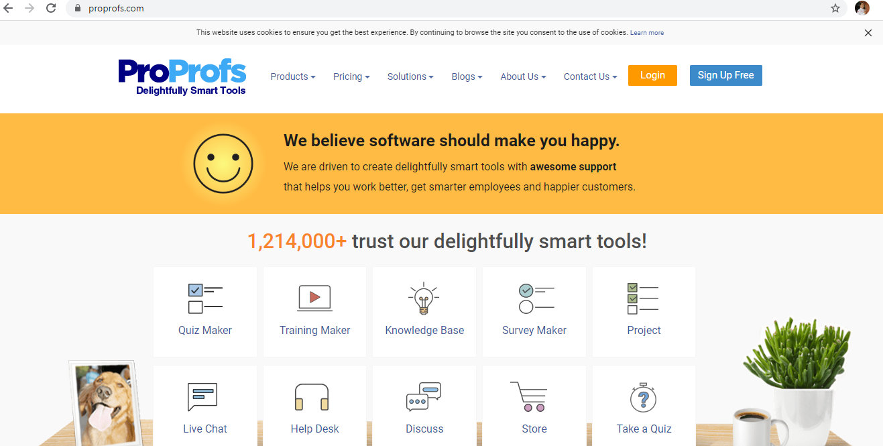The image size is (883, 446).
Task: Expand the Solutions dropdown
Action: pyautogui.click(x=410, y=76)
